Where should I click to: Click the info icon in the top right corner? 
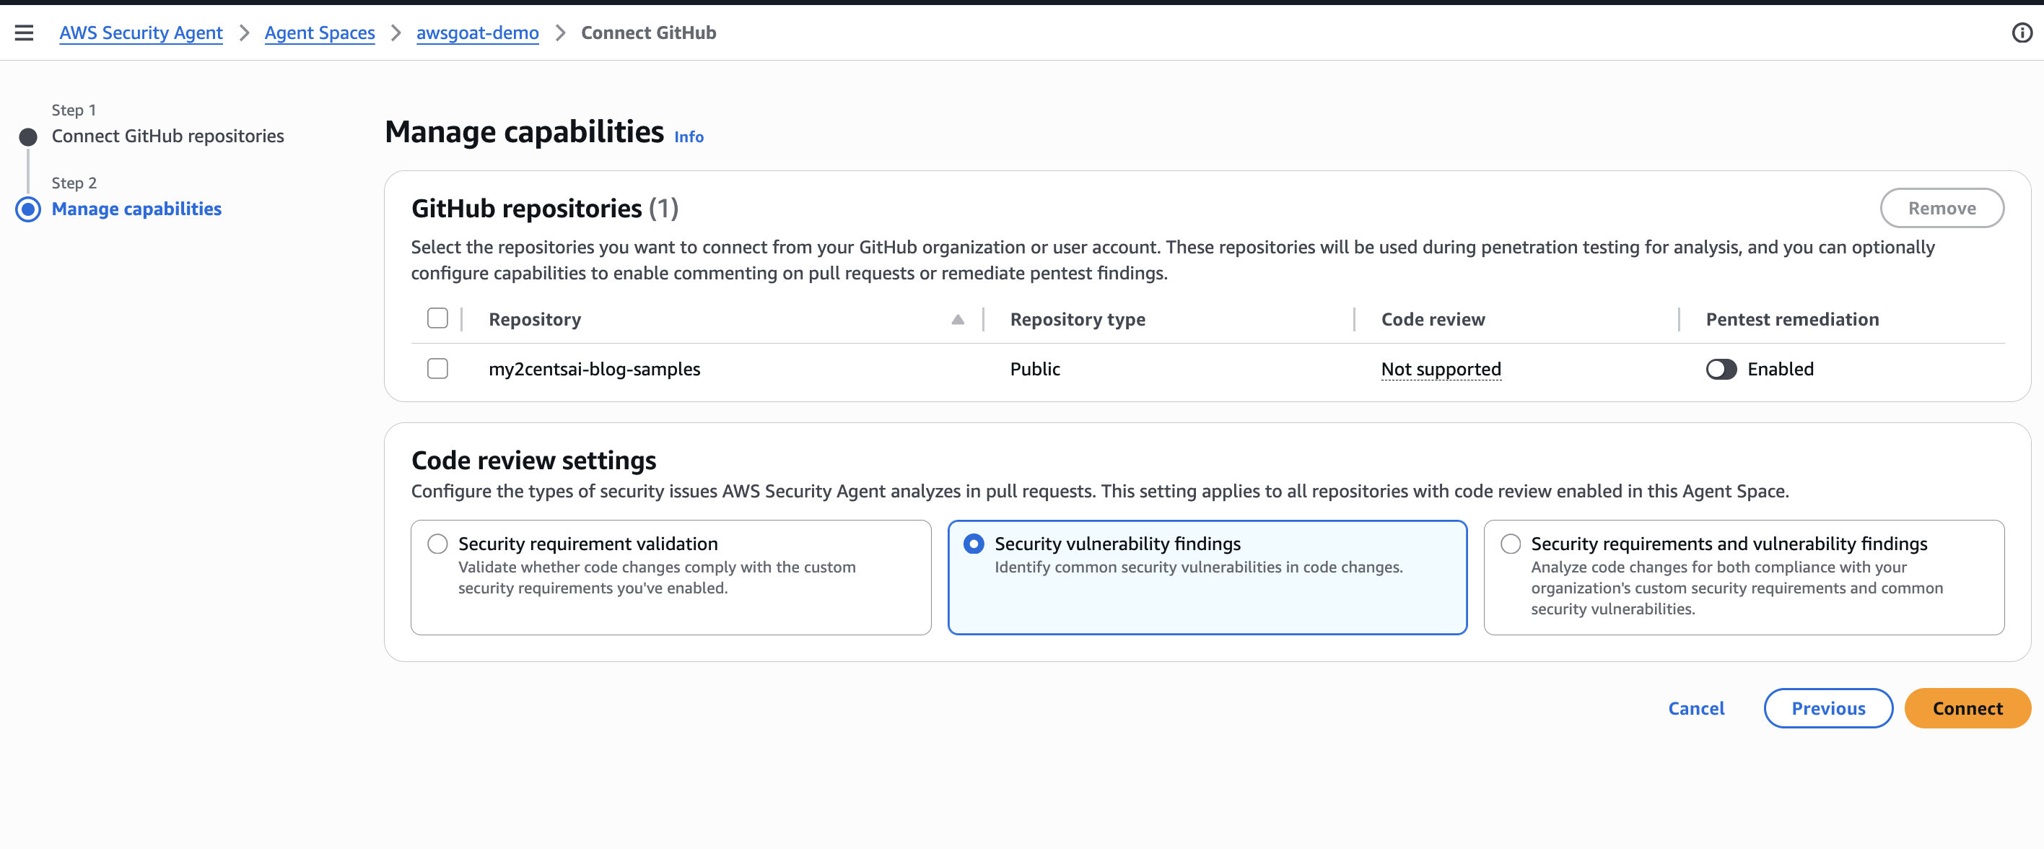[x=2022, y=32]
